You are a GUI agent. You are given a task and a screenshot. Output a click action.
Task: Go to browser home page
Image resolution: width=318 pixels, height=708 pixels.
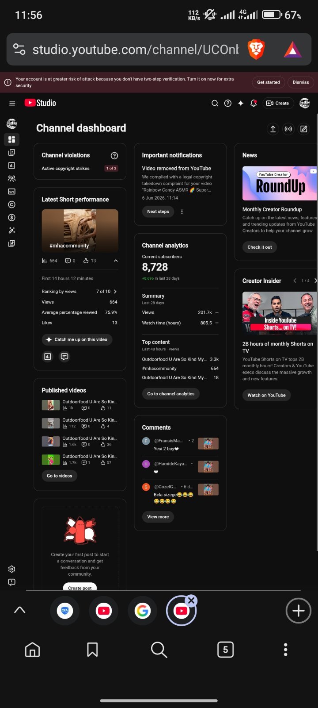[x=32, y=650]
